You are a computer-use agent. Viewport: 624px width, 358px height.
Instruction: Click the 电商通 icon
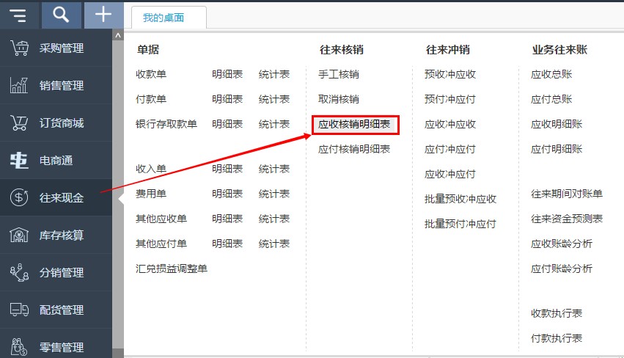[x=19, y=161]
